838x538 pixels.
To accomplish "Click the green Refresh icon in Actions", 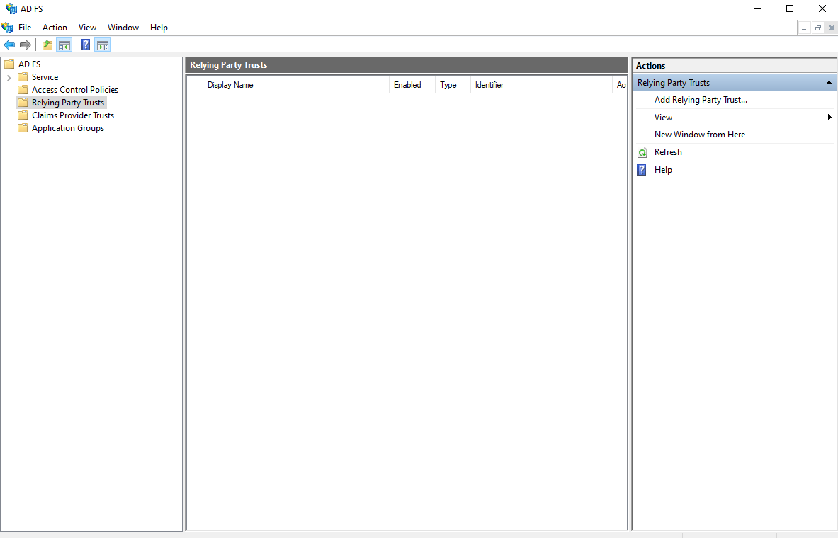I will 642,152.
